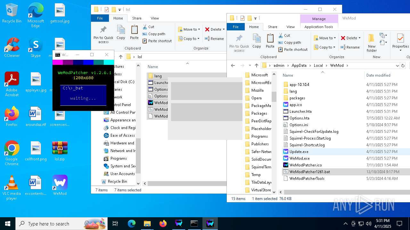This screenshot has height=230, width=410.
Task: Click Paste in the lol window ribbon
Action: coord(134,32)
